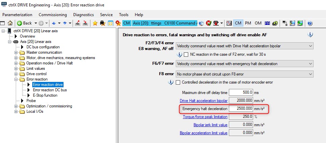Click the green Back arrow button
This screenshot has width=326, height=143.
pyautogui.click(x=19, y=23)
